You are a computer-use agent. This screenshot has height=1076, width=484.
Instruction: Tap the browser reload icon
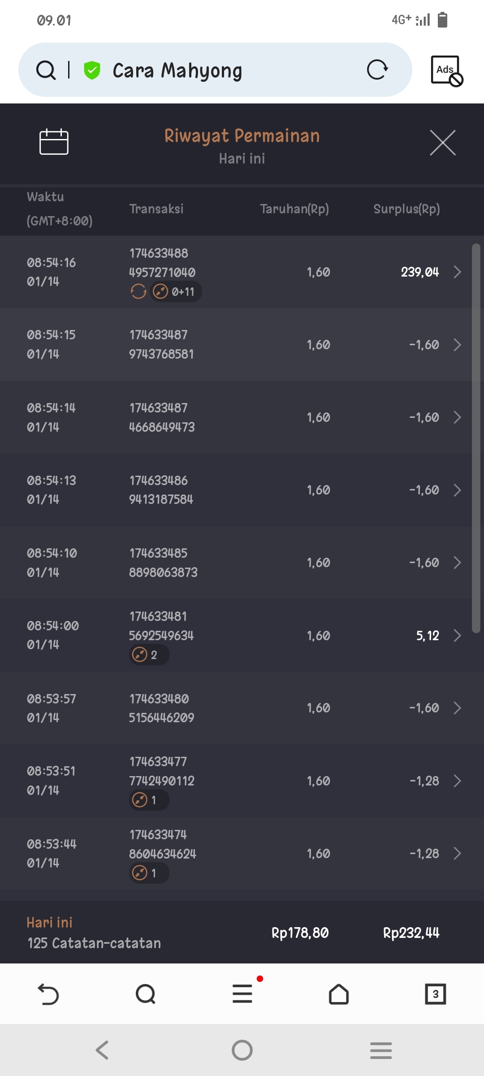click(377, 70)
